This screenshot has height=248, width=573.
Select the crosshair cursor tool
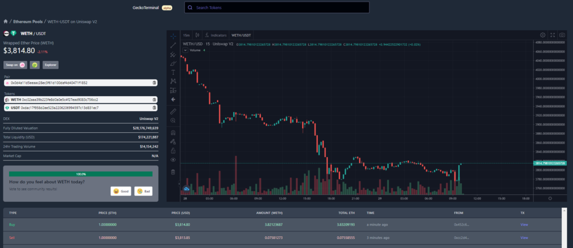click(x=173, y=36)
